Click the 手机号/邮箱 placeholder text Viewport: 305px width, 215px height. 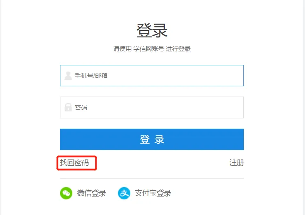[x=91, y=76]
